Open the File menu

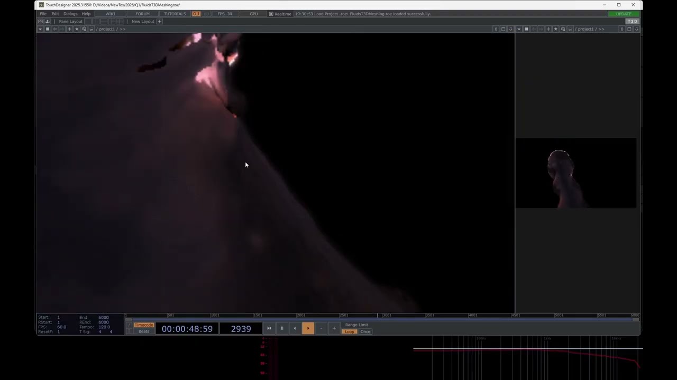(x=43, y=14)
